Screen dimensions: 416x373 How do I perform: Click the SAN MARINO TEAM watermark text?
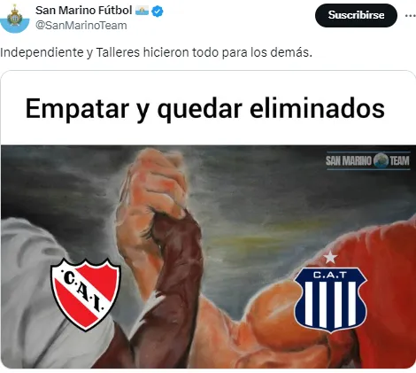pos(368,160)
